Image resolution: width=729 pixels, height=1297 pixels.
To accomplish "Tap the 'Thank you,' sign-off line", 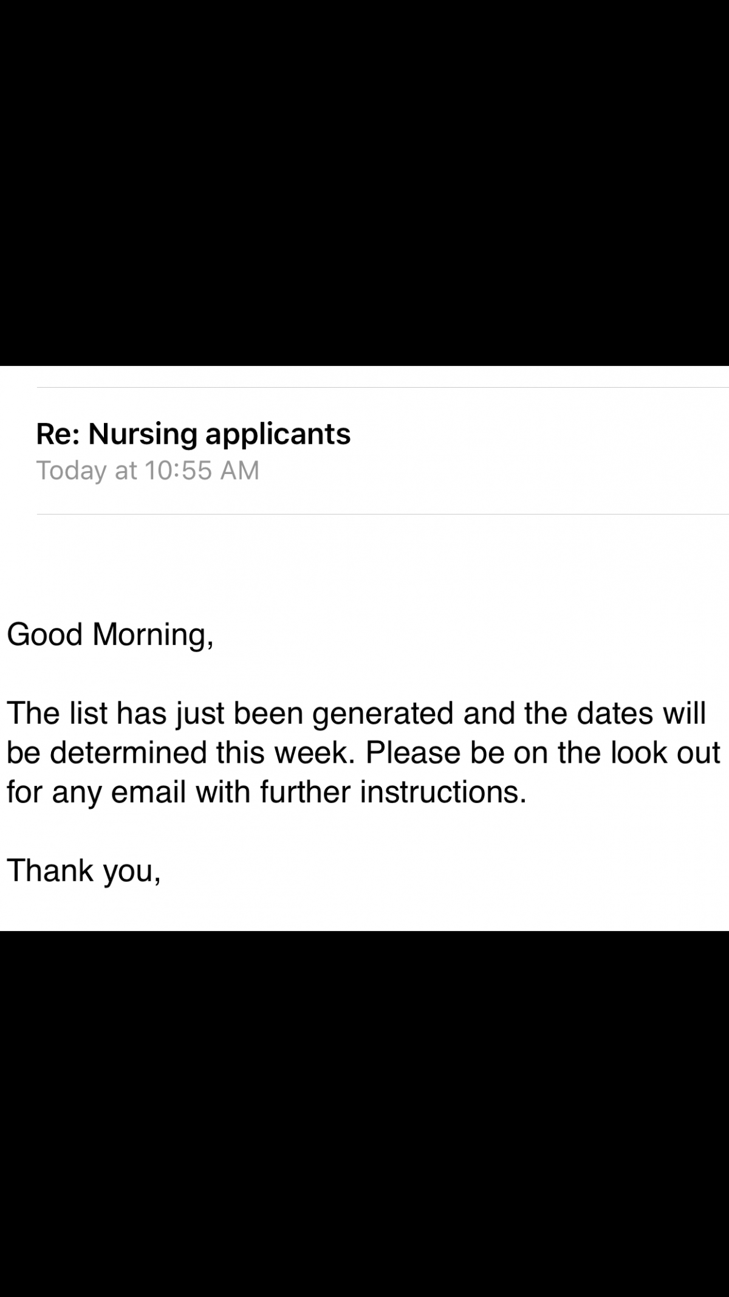I will pos(84,871).
